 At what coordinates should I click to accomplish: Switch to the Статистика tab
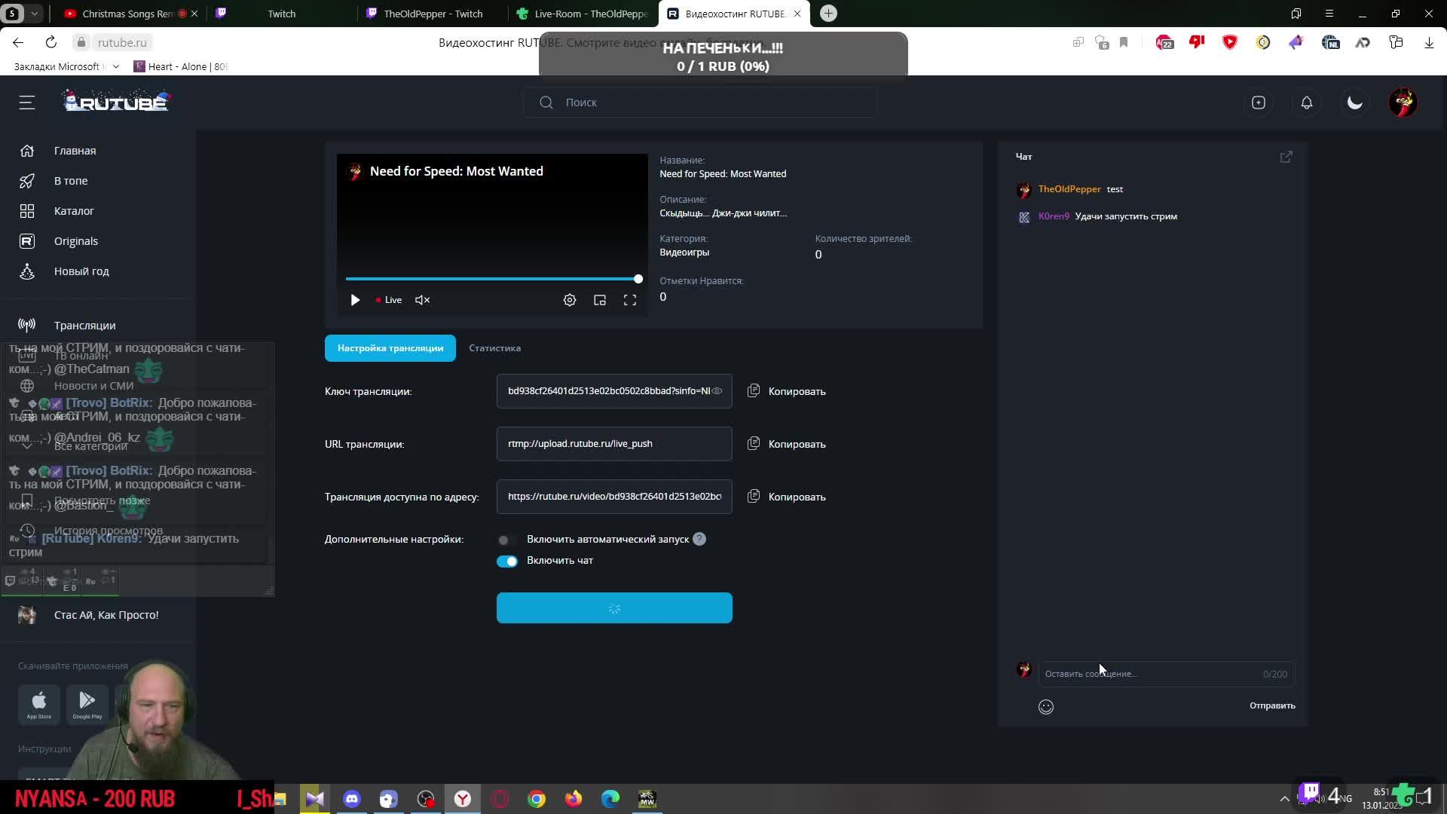[x=494, y=348]
